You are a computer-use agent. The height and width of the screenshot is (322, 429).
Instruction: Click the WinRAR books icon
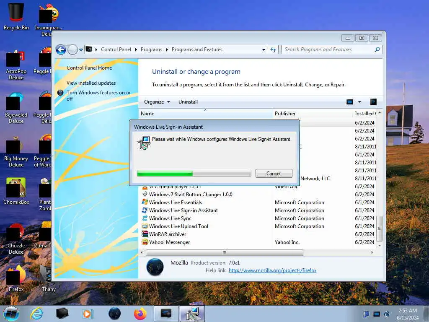tap(145, 234)
